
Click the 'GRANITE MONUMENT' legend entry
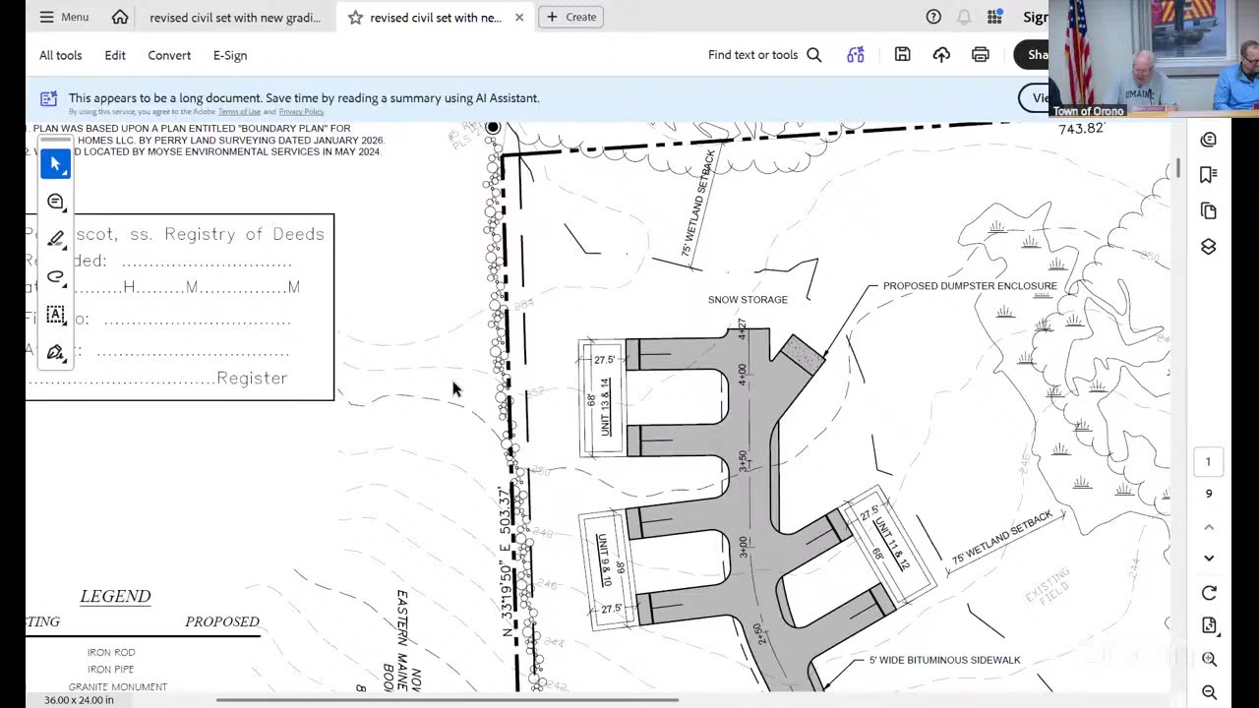click(118, 686)
